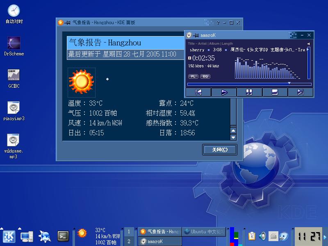
Task: Click the sun weather image in report
Action: point(82,82)
